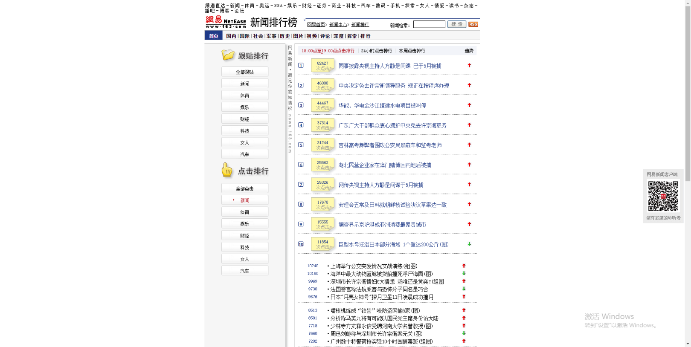Image resolution: width=691 pixels, height=347 pixels.
Task: Click the red up arrow on rank 5
Action: pos(469,145)
